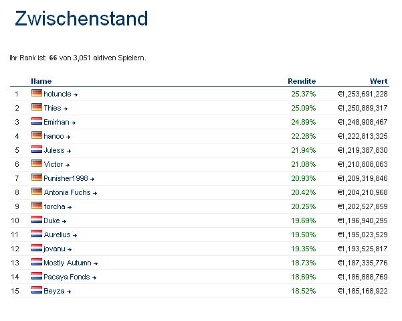This screenshot has width=402, height=321.
Task: Select the player name Victor
Action: (x=53, y=164)
